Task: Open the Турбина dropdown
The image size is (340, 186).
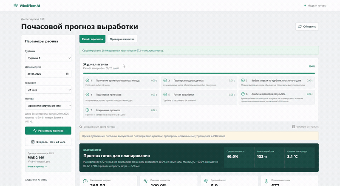Action: 48,58
